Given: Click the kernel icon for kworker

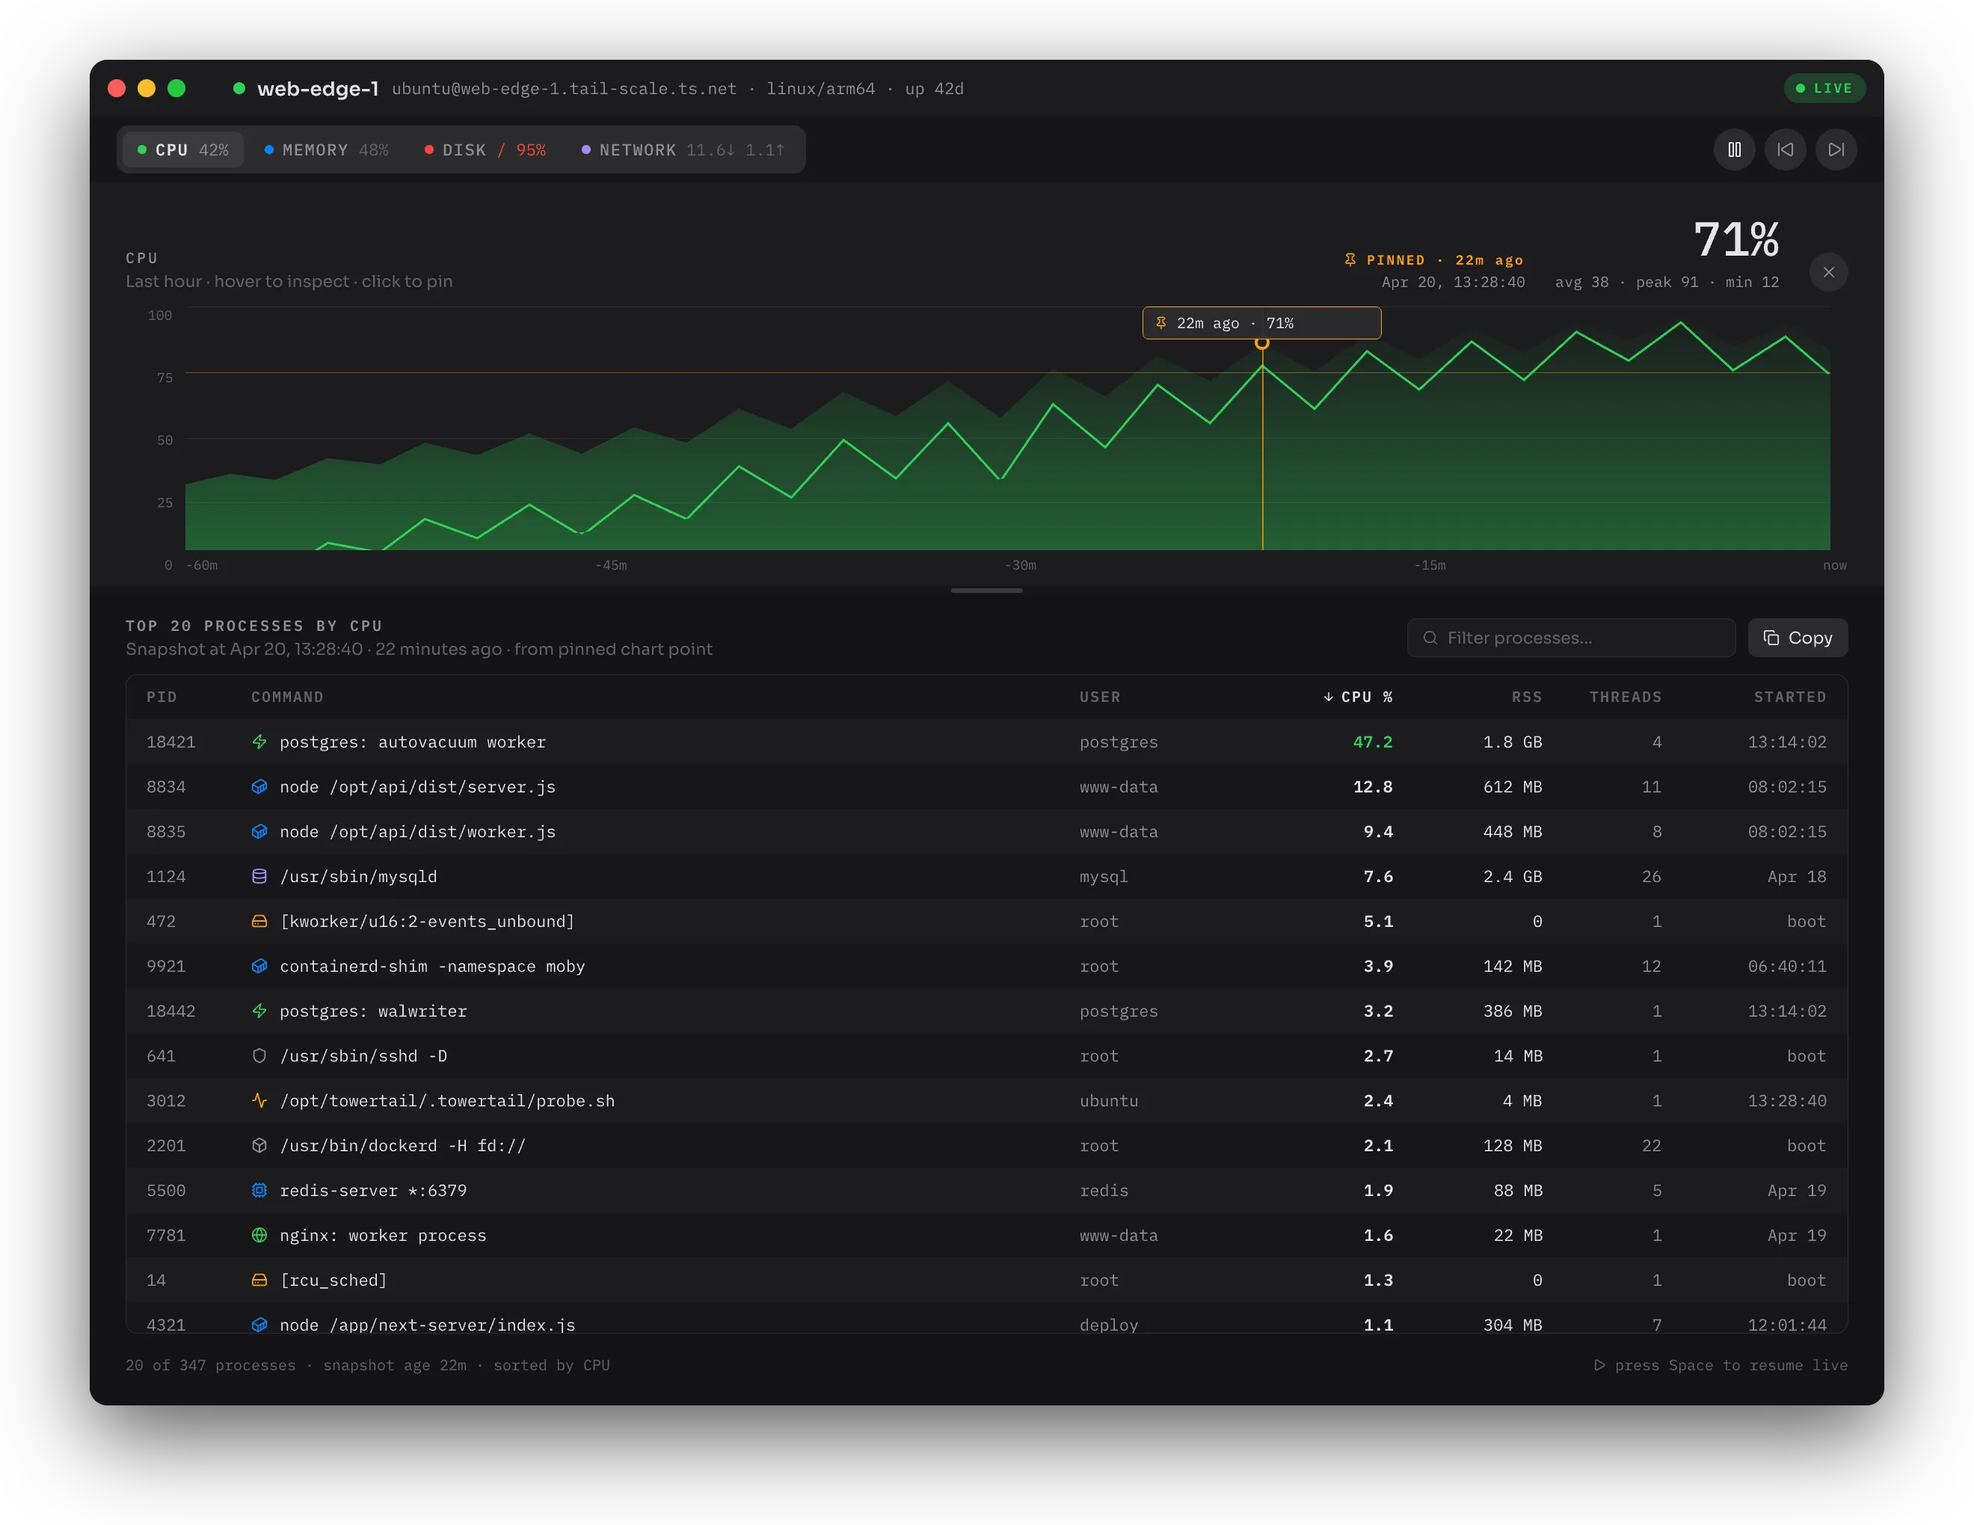Looking at the screenshot, I should coord(259,922).
